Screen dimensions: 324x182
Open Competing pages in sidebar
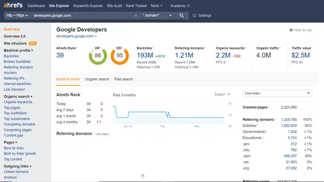[x=18, y=130]
